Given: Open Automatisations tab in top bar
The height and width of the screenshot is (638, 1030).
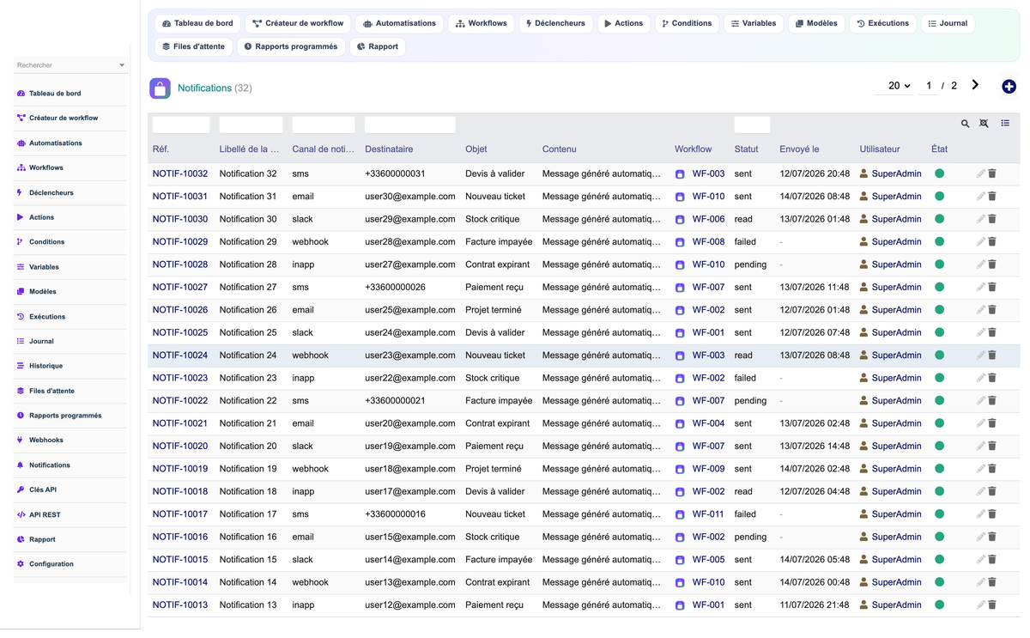Looking at the screenshot, I should pos(399,23).
